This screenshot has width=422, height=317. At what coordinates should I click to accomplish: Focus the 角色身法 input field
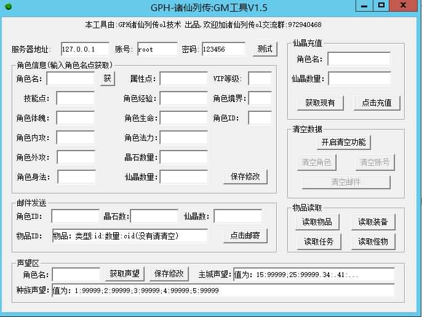pos(76,177)
